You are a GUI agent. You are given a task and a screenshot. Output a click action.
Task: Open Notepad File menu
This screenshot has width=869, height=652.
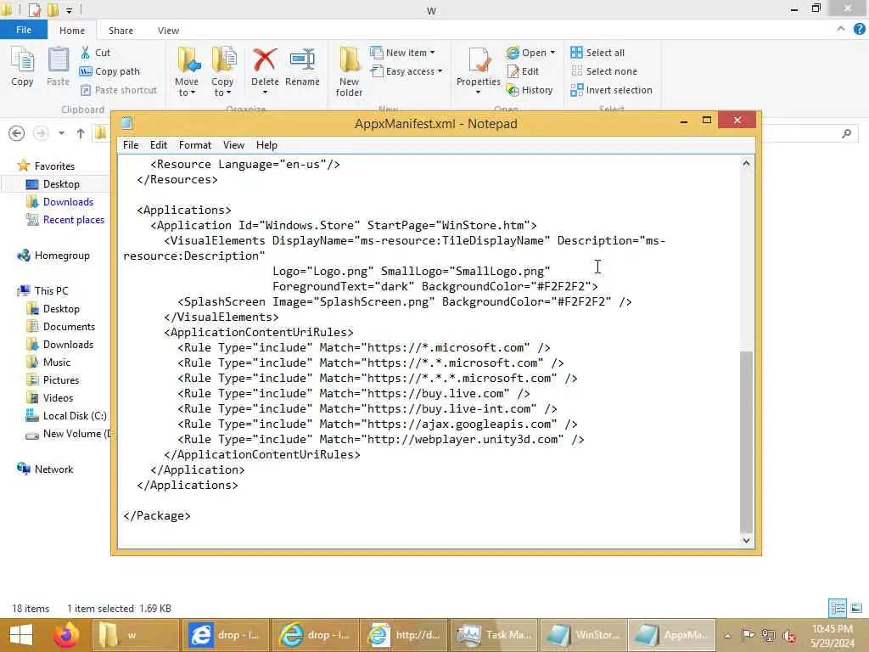pos(131,145)
